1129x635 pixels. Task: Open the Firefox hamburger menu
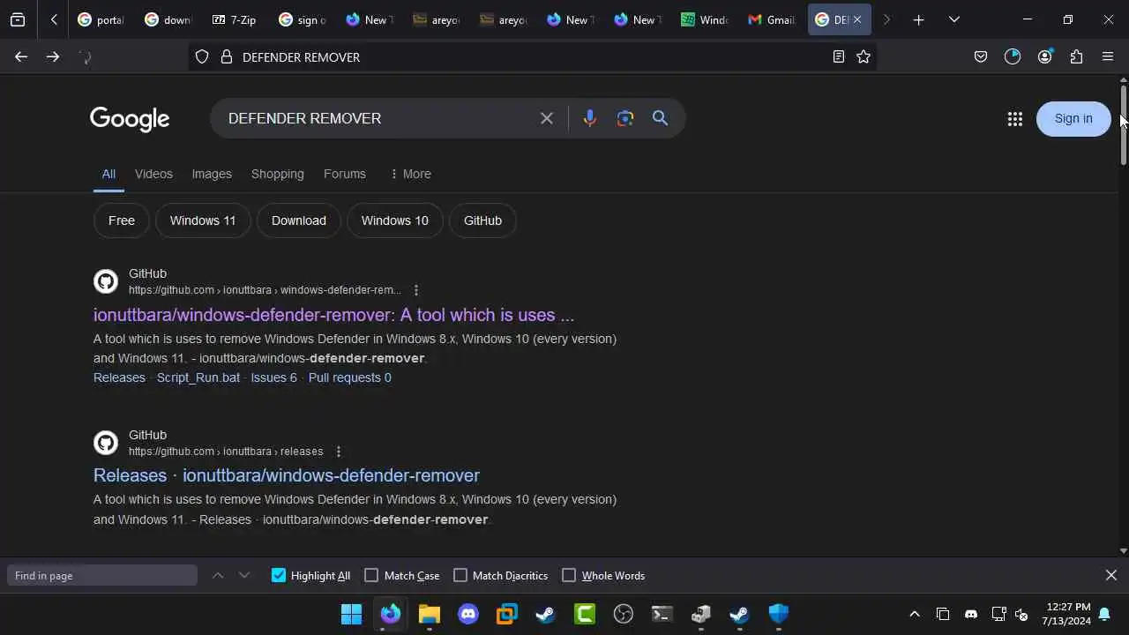point(1108,57)
